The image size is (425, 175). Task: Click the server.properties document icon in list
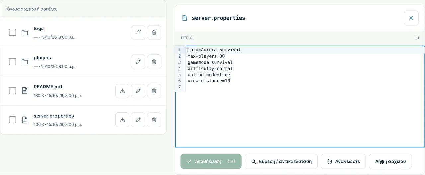[25, 120]
